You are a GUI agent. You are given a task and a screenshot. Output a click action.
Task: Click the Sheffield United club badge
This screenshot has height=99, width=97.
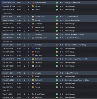tap(33, 3)
